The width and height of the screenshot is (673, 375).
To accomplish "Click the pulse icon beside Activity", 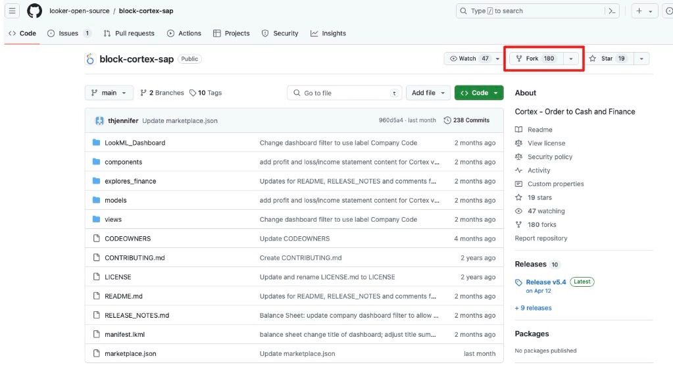I will (518, 170).
